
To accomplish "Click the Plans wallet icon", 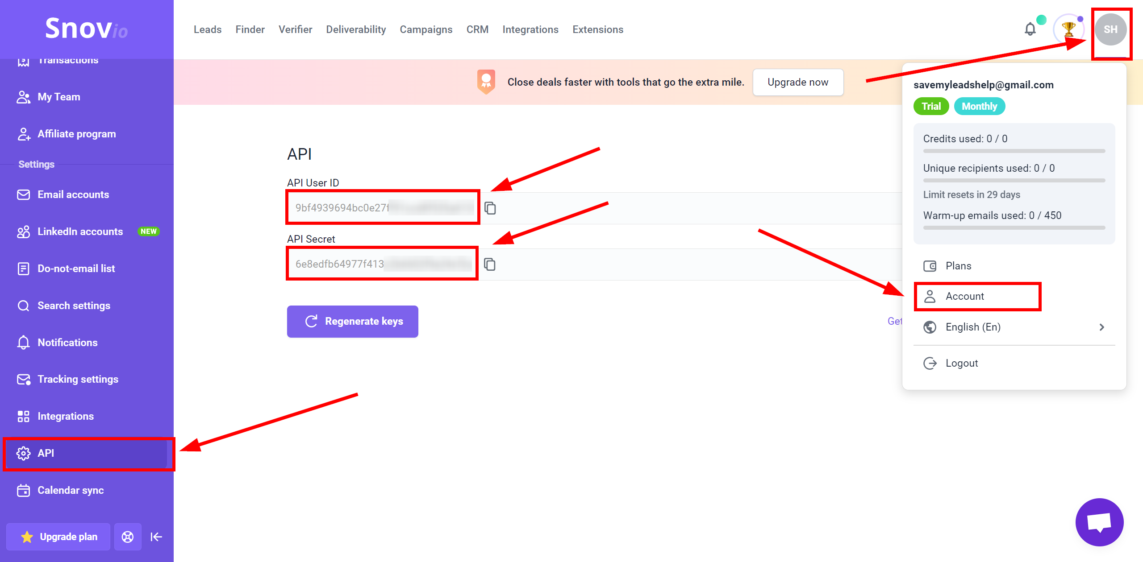I will coord(930,266).
